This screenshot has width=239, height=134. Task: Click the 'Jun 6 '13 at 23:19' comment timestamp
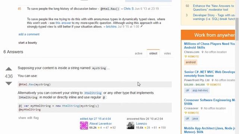(147, 9)
